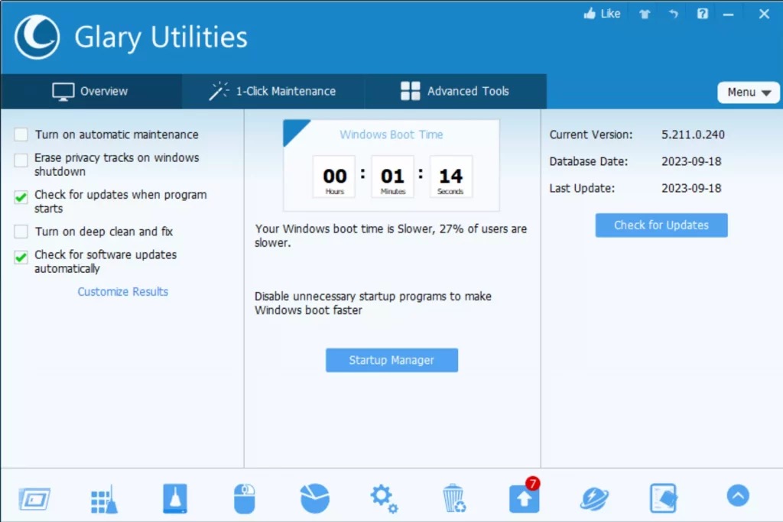The width and height of the screenshot is (783, 522).
Task: Uncheck Check for updates when program starts
Action: pos(21,197)
